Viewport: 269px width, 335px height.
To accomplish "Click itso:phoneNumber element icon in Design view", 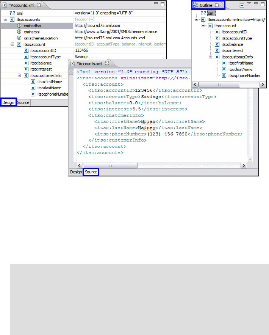I will tap(33, 94).
